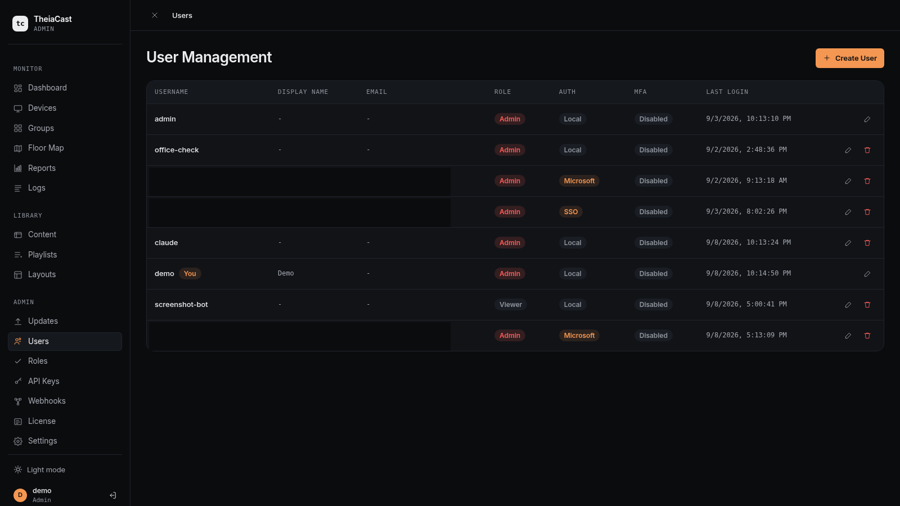
Task: Select the Users tab label
Action: [182, 15]
